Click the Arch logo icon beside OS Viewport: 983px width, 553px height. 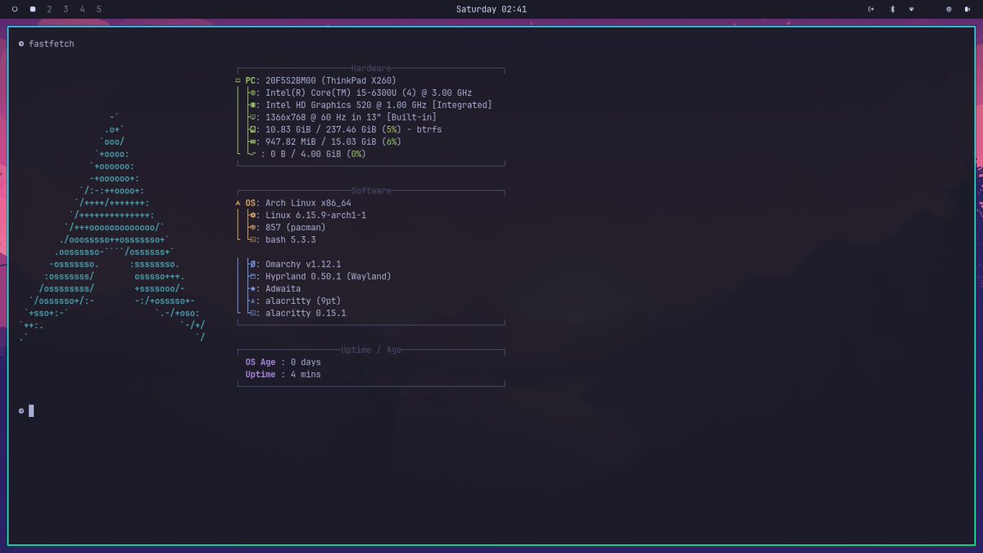point(238,203)
